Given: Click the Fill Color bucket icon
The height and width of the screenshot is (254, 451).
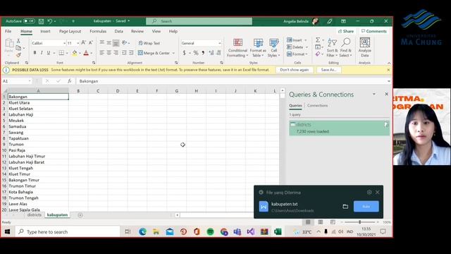Looking at the screenshot, I should pyautogui.click(x=75, y=53).
